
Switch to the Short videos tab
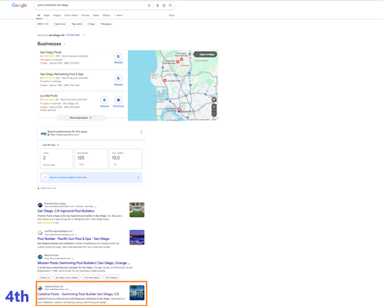click(x=71, y=15)
